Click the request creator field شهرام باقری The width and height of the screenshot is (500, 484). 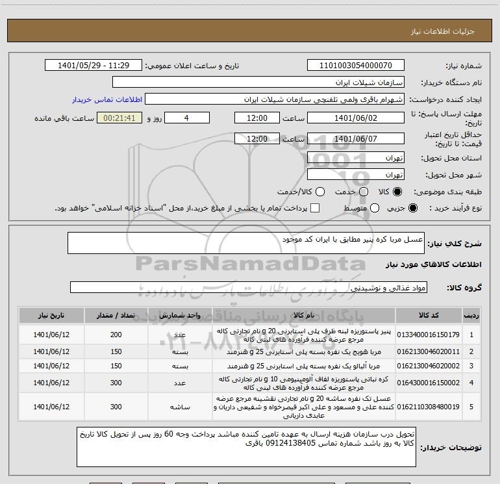tap(275, 99)
